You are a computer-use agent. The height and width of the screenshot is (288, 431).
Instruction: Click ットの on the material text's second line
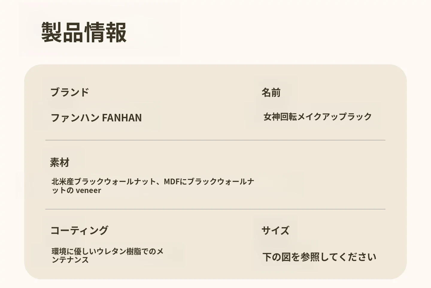tap(63, 190)
